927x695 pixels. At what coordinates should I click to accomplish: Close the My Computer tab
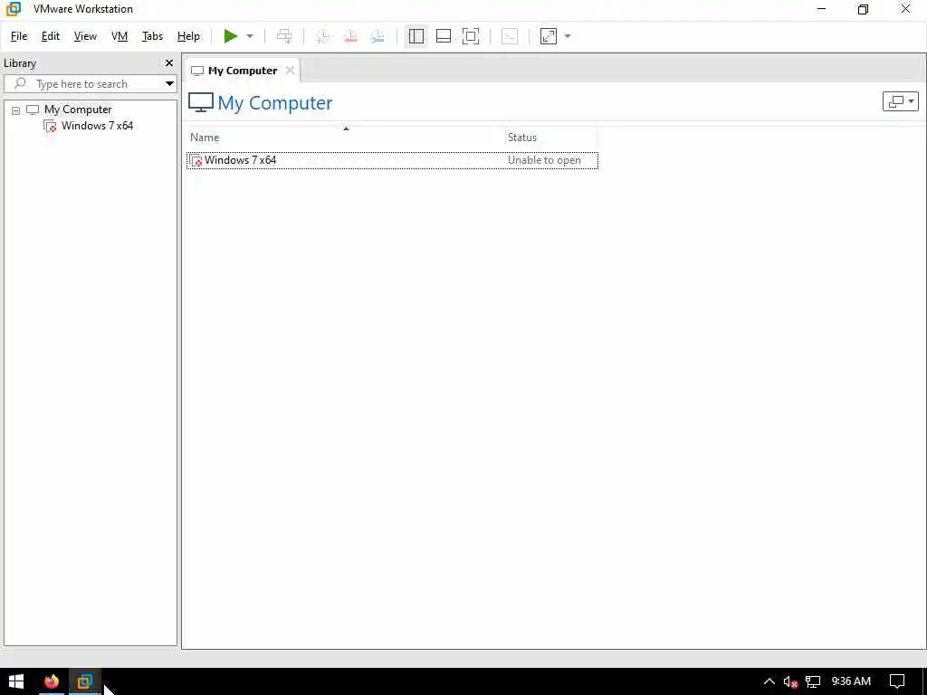click(290, 71)
